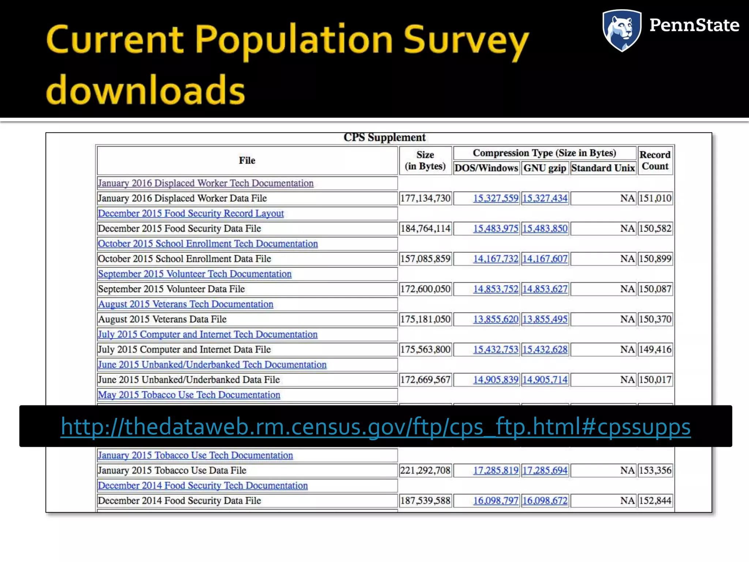Select December 2015 Food Security Data File text

(x=179, y=229)
